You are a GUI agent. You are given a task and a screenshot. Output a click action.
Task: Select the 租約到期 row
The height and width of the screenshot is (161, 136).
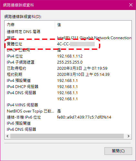(68, 75)
